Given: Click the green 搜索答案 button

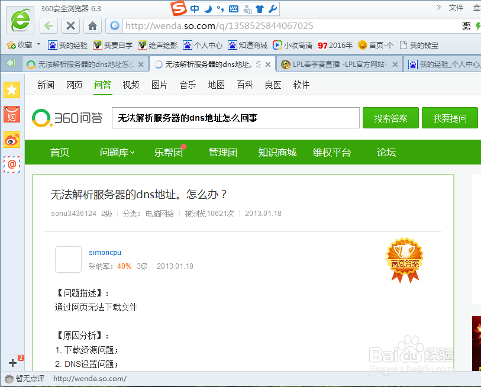Looking at the screenshot, I should pyautogui.click(x=390, y=118).
